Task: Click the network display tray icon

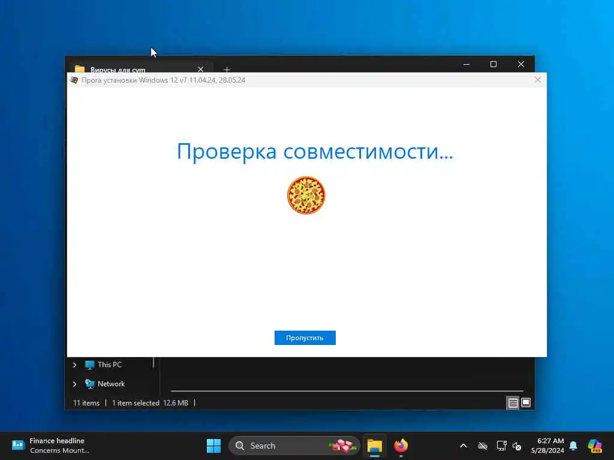Action: [x=501, y=446]
